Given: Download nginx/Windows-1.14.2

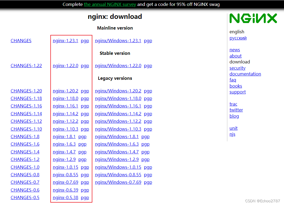Looking at the screenshot, I should tap(118, 114).
